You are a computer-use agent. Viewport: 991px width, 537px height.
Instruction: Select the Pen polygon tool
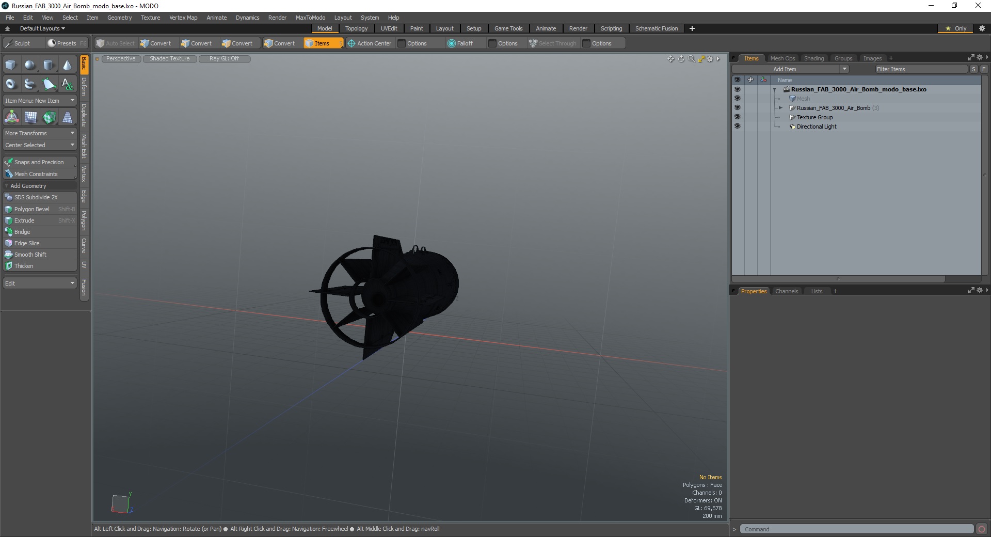pyautogui.click(x=49, y=84)
